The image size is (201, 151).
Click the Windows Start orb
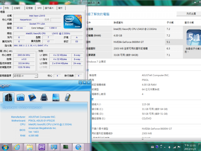point(5,147)
